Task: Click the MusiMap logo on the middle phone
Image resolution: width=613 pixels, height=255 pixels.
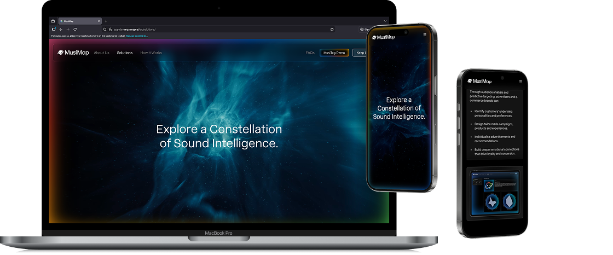Action: [x=384, y=38]
